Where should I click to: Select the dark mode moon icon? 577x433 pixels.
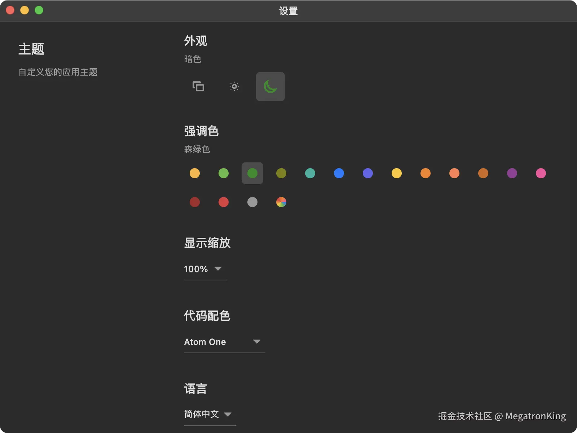click(270, 86)
